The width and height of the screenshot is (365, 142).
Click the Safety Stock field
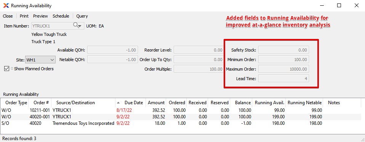(283, 50)
